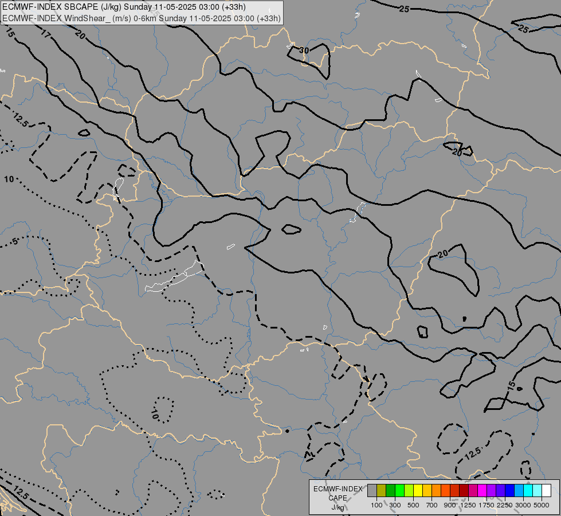
Task: Click the olive swatch in the CAPE legend
Action: (x=382, y=490)
